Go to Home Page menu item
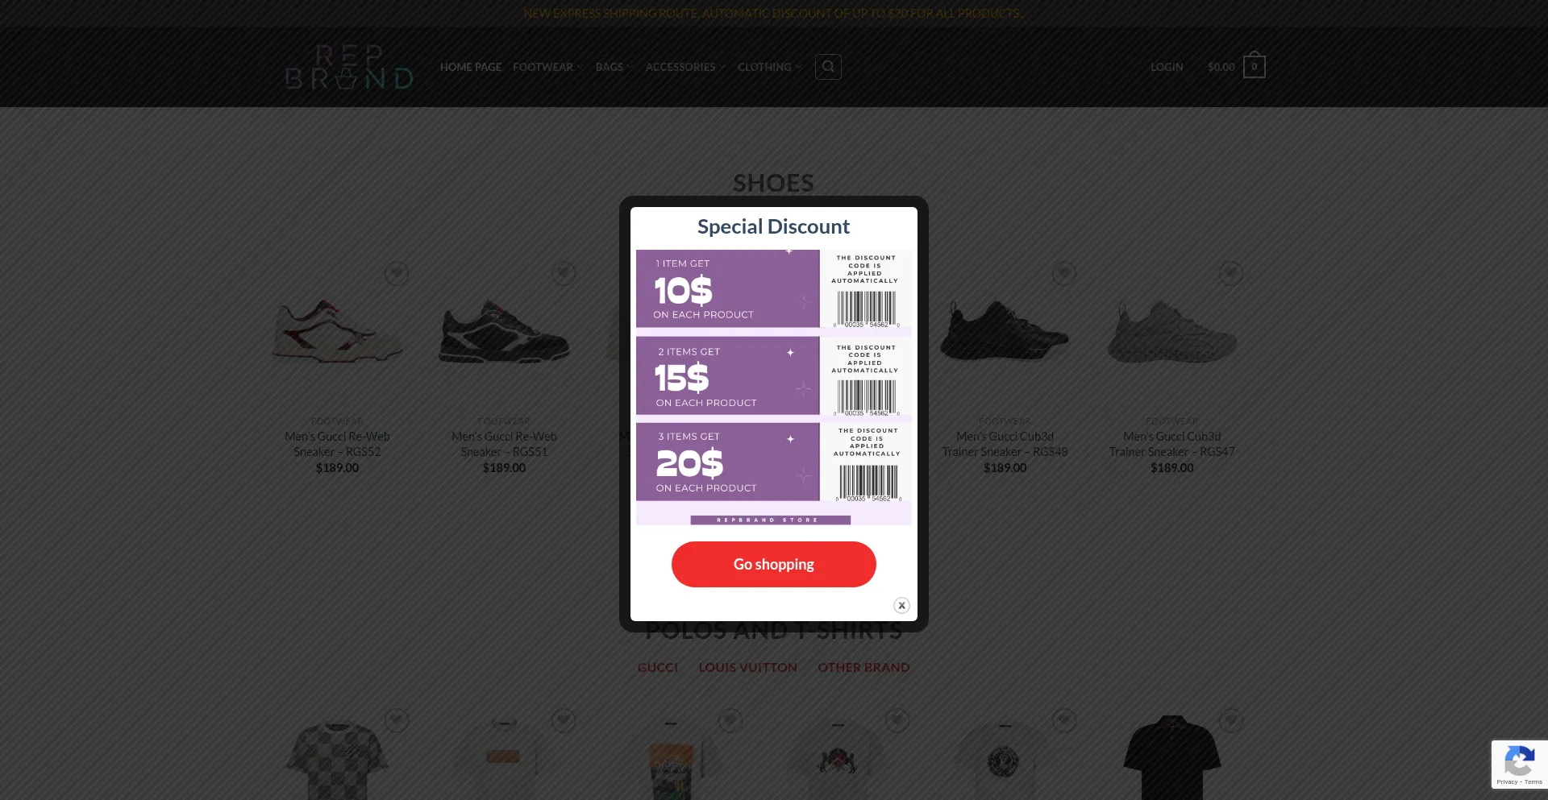The image size is (1548, 800). pos(471,67)
